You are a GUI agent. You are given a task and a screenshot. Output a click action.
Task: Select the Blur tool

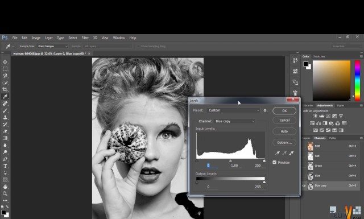pos(5,145)
